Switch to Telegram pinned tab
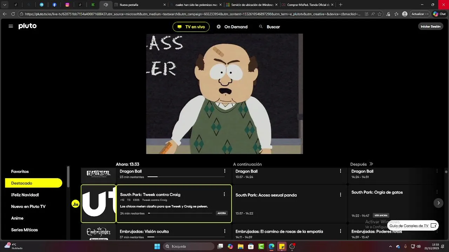 41,5
